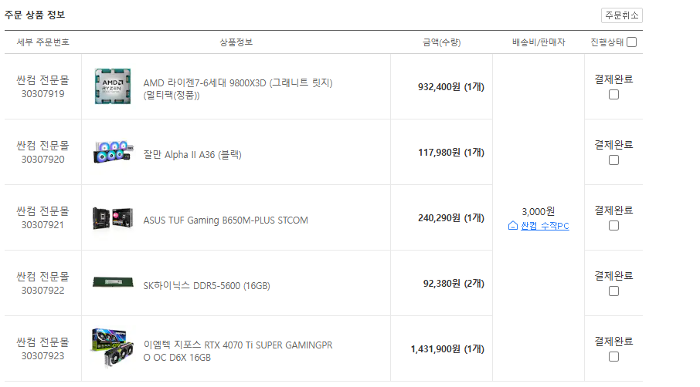Open the ASUS TUF Gaming B650M-PLUS STCOM name

(x=226, y=220)
